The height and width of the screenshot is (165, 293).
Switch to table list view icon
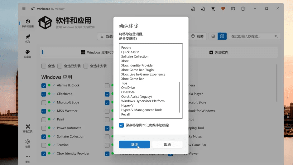click(x=213, y=36)
